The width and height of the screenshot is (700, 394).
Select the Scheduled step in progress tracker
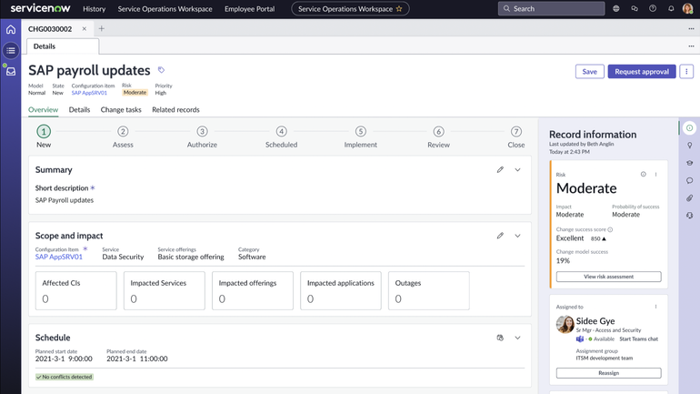tap(281, 136)
